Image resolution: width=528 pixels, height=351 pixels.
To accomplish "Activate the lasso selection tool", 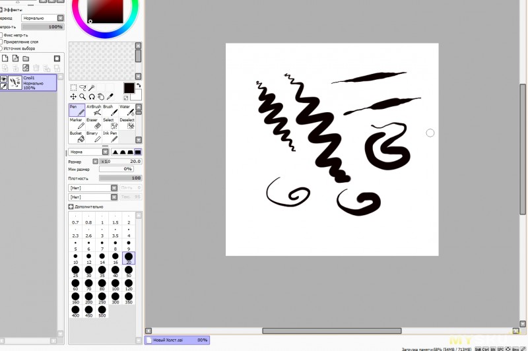I will click(82, 88).
